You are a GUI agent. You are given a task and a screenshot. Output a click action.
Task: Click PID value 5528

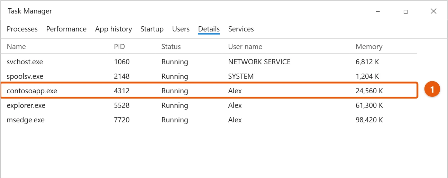(x=122, y=105)
